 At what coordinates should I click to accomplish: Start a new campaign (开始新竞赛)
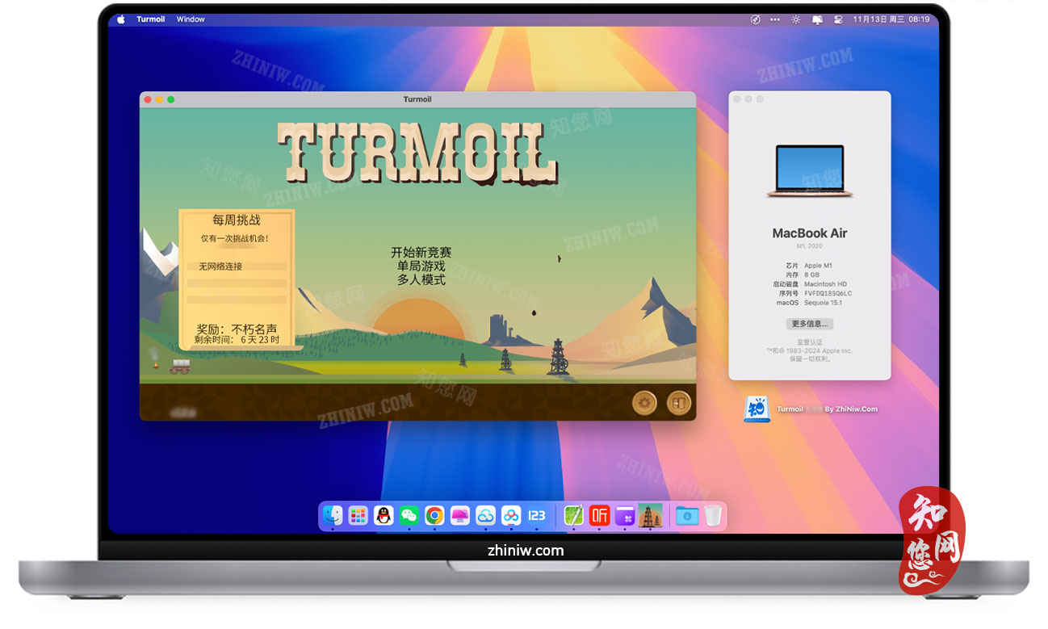coord(421,253)
